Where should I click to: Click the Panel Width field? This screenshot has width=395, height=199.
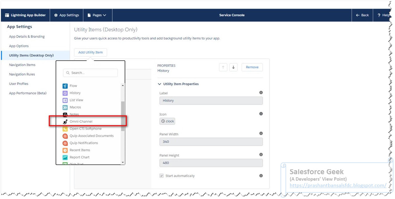tap(211, 142)
